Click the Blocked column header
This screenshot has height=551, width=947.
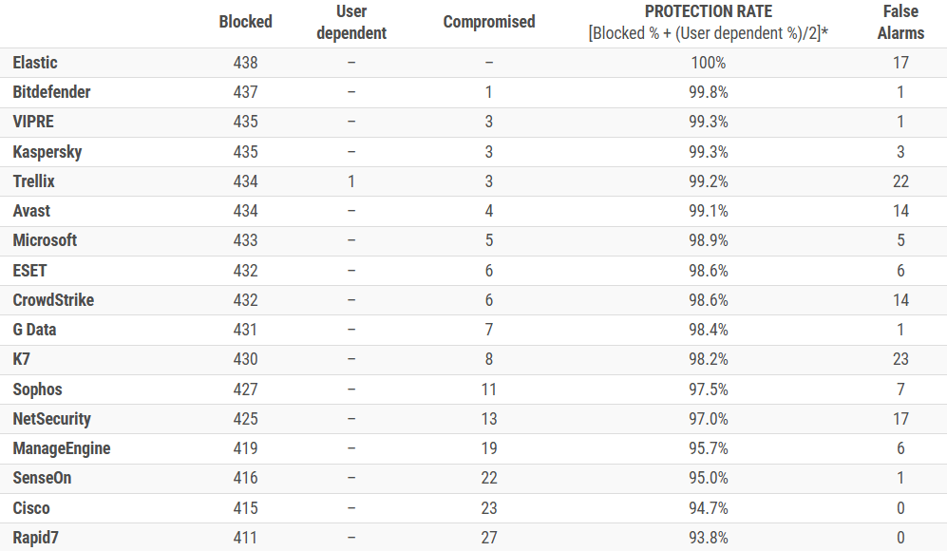[x=245, y=22]
